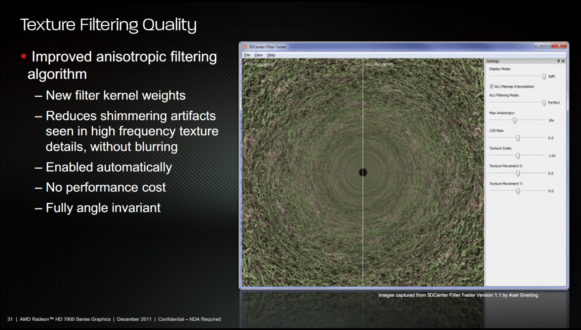Click the LOD Bias slider handle
581x330 pixels.
[x=518, y=138]
